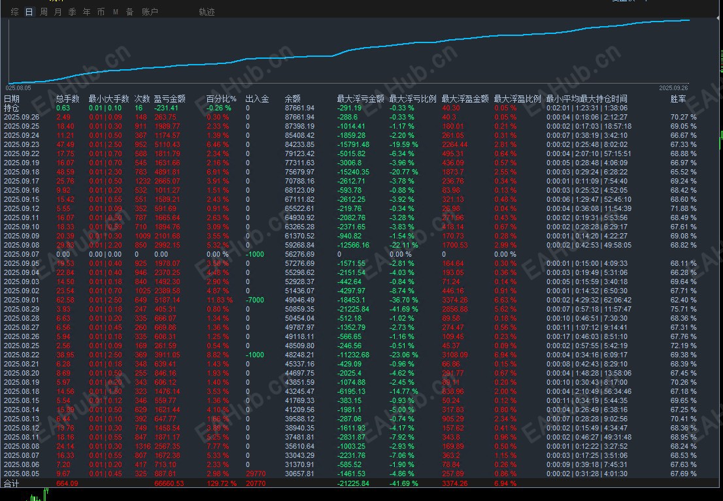Select the 年 yearly tab
723x501 pixels.
tap(87, 12)
